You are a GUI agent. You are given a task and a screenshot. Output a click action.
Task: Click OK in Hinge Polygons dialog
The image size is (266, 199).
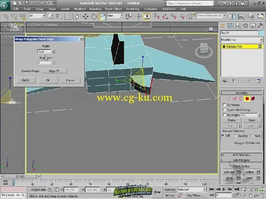pos(48,80)
